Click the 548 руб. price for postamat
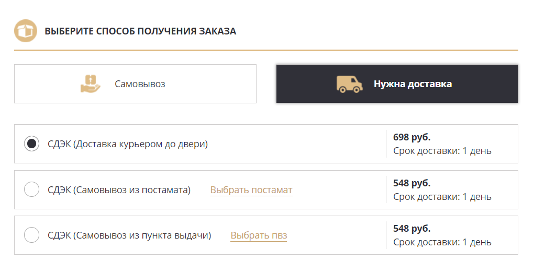 [411, 183]
